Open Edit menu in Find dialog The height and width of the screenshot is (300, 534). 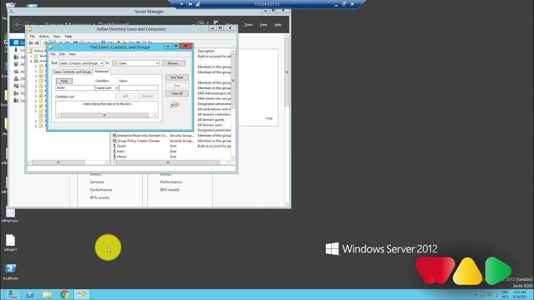point(62,54)
